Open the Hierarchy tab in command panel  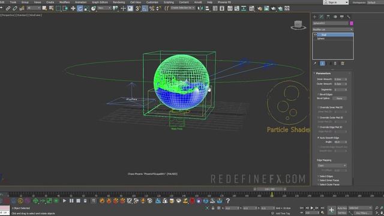tap(328, 17)
